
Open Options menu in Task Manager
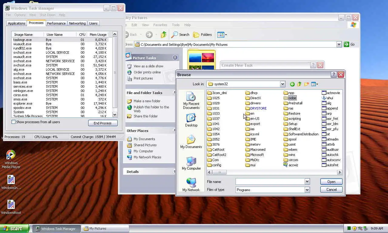(x=20, y=15)
